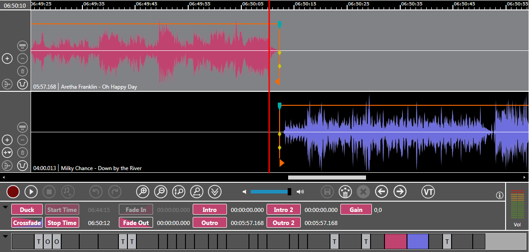The image size is (529, 252).
Task: Click the Stop Time button
Action: point(62,223)
